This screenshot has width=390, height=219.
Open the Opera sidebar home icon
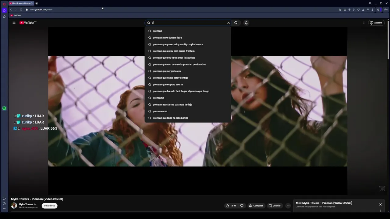point(4,10)
